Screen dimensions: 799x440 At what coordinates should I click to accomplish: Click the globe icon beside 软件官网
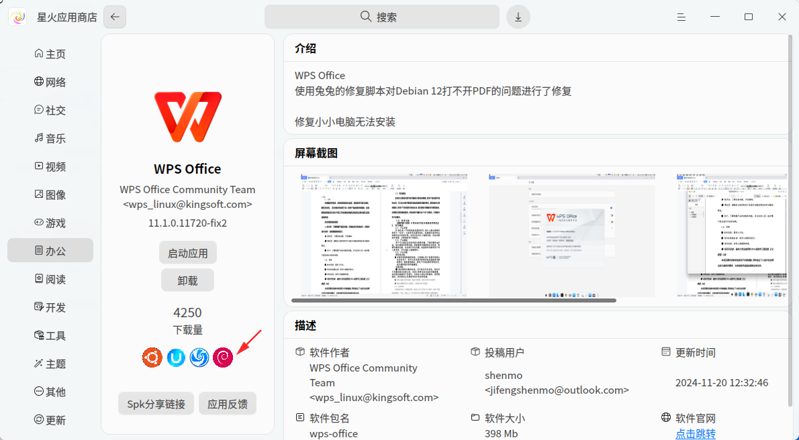(665, 418)
